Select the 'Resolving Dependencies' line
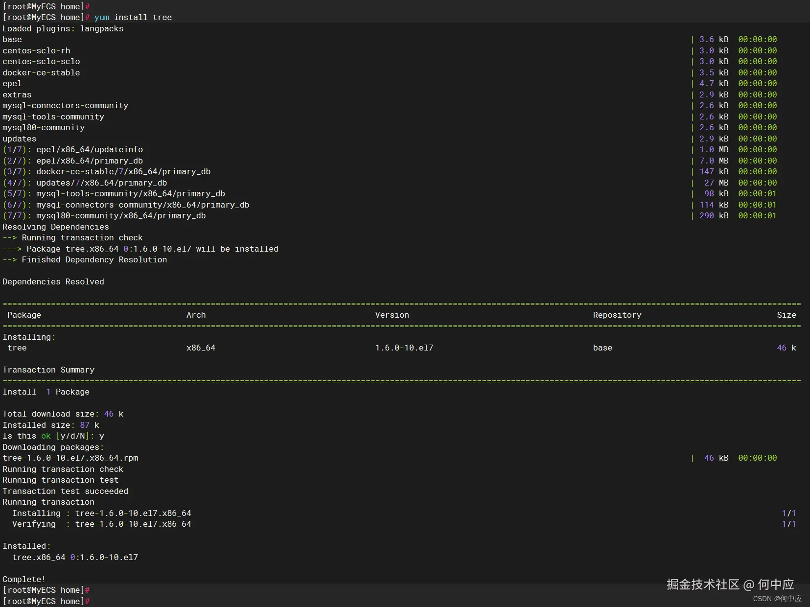The height and width of the screenshot is (607, 810). coord(56,227)
